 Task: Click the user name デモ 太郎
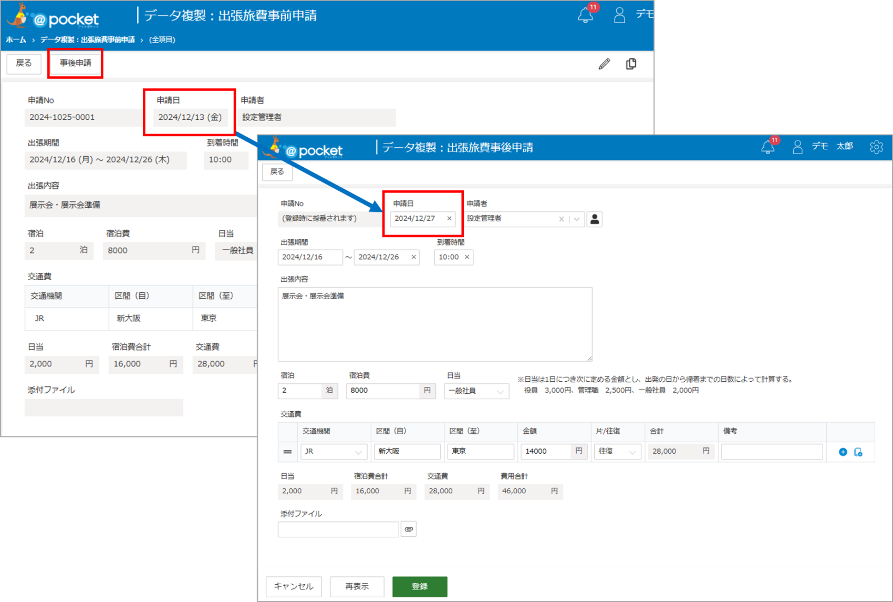tap(832, 147)
